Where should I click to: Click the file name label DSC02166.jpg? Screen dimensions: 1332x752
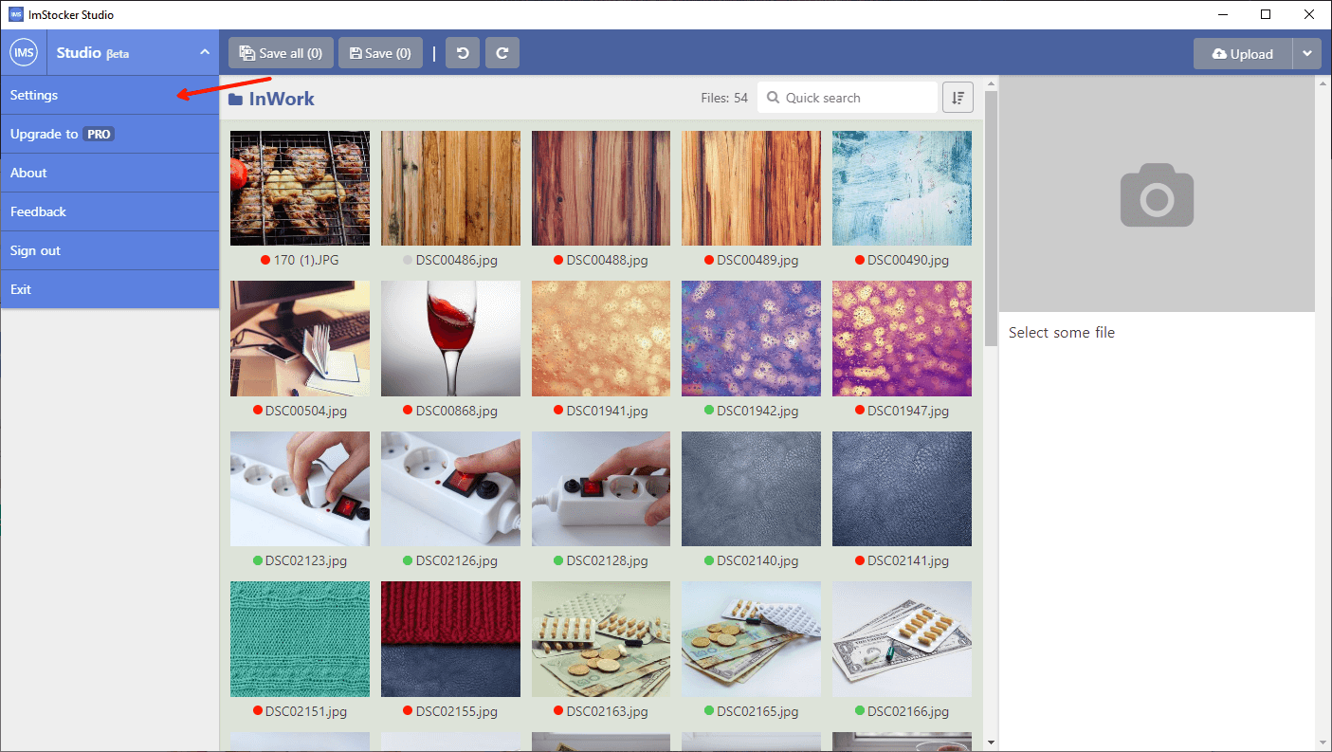[908, 711]
